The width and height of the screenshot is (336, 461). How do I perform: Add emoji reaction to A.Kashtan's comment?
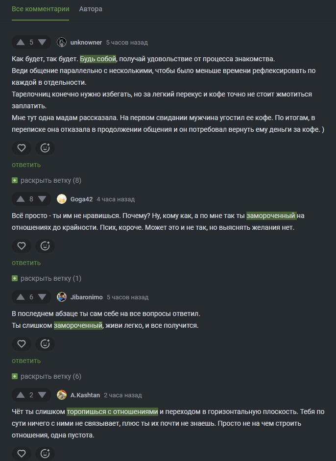45,454
